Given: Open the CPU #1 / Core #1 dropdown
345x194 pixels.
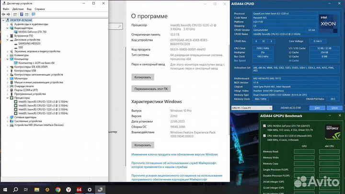Looking at the screenshot, I should pos(252,108).
